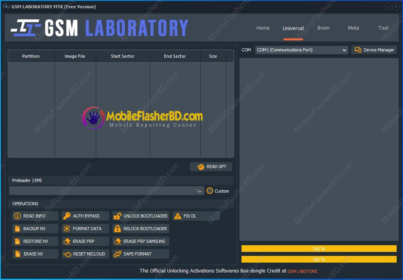Screen dimensions: 403x280
Task: Click the READ INFO info icon
Action: coord(17,216)
